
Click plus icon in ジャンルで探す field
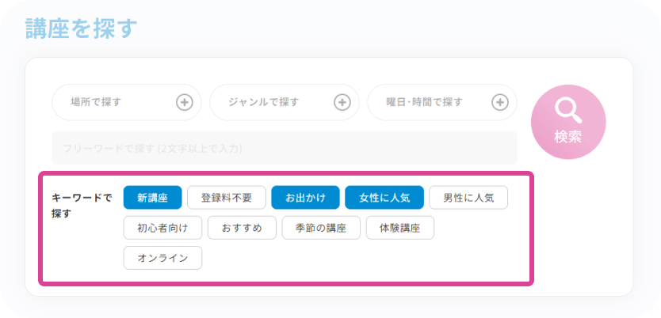tap(342, 102)
